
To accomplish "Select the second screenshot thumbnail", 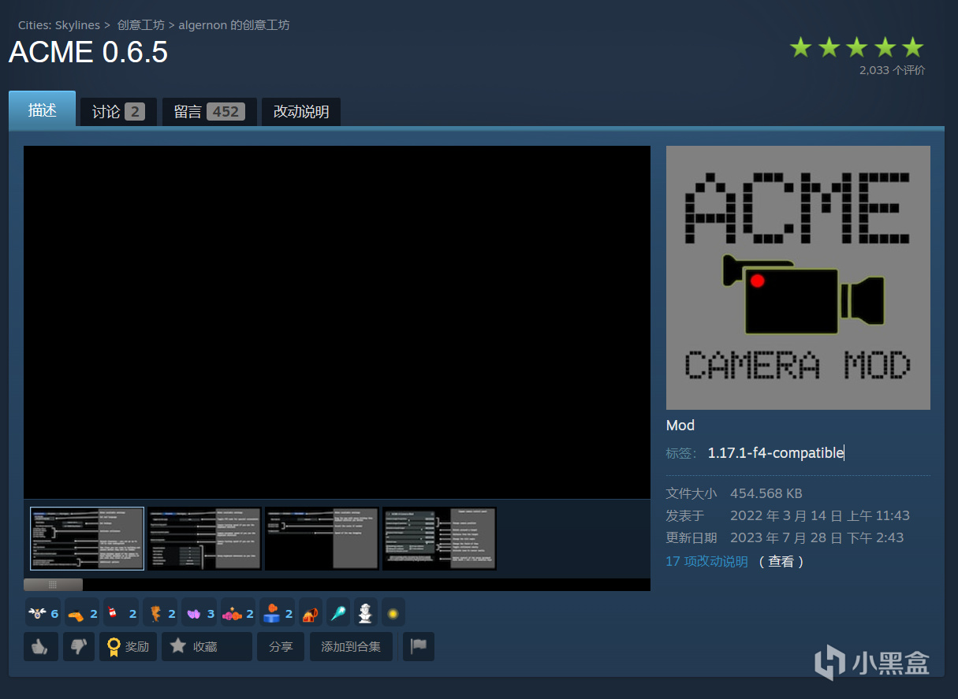I will [x=204, y=538].
